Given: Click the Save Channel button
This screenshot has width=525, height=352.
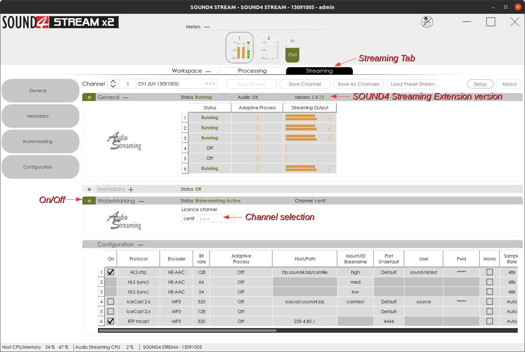Looking at the screenshot, I should pos(305,84).
